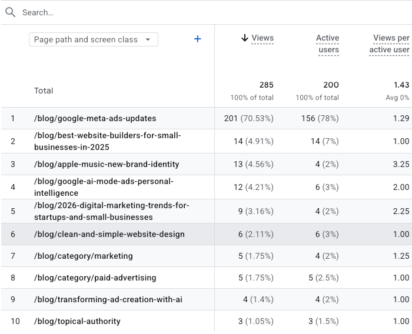
Task: Select the Total row label
Action: click(44, 91)
